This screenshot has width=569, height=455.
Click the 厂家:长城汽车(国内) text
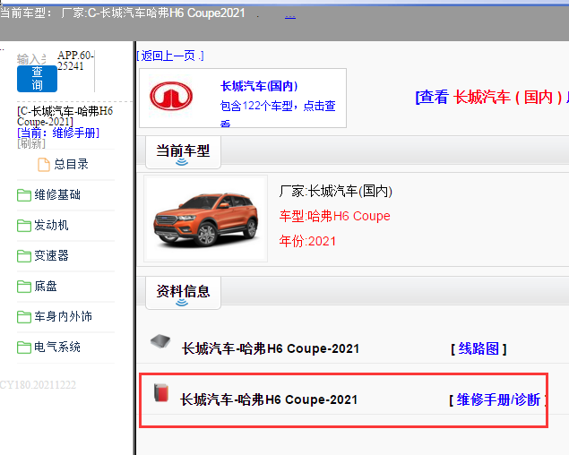pyautogui.click(x=336, y=191)
